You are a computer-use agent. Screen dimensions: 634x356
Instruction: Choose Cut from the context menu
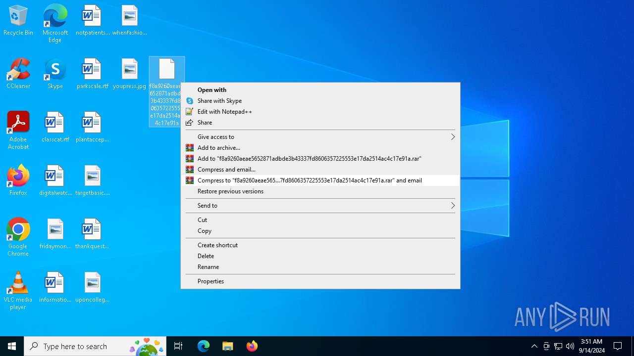[x=320, y=220]
